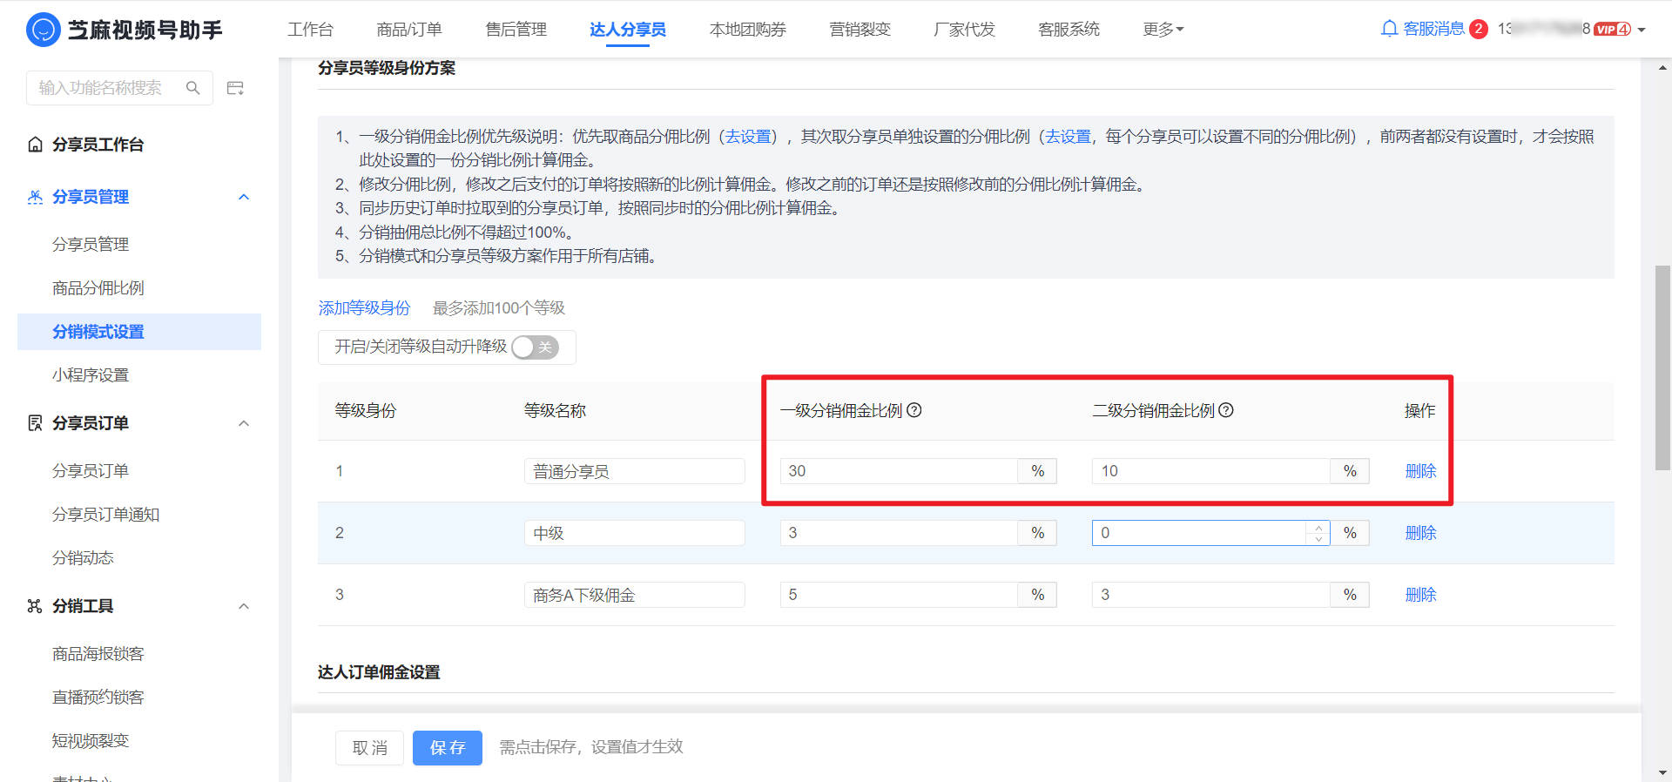Open the 更多 dropdown menu

coord(1163,30)
